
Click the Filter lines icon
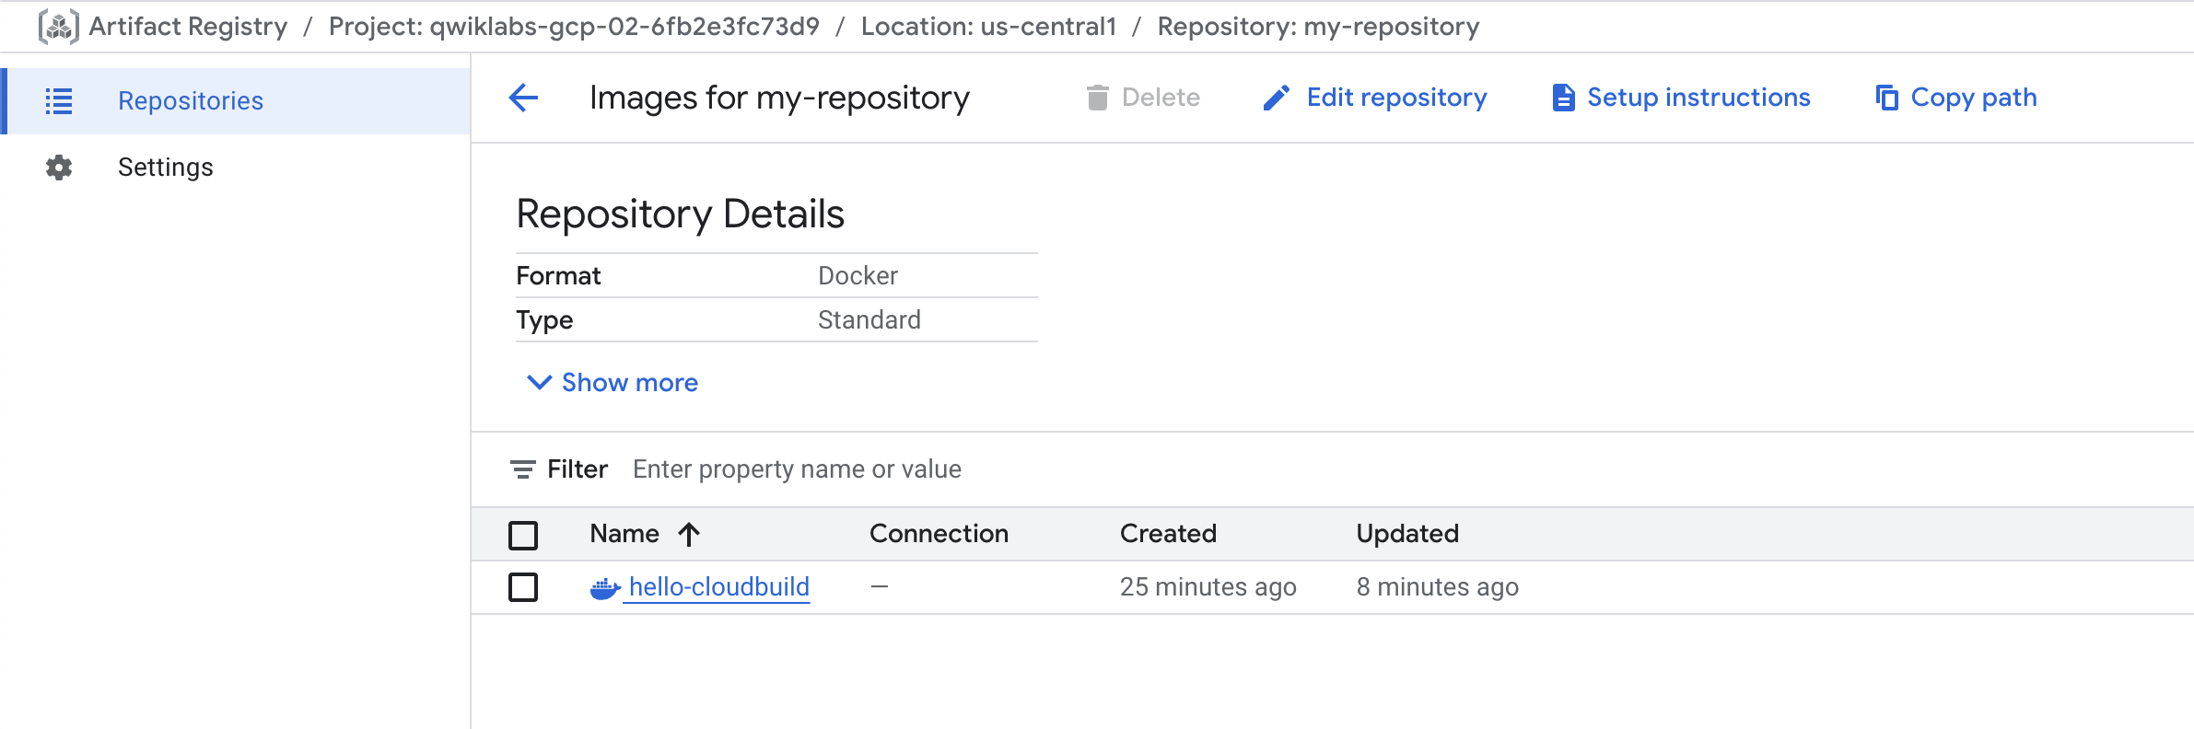522,469
